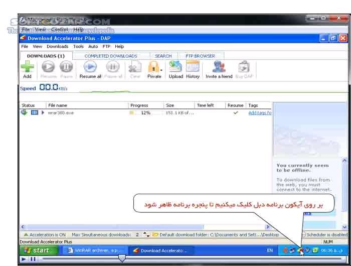The height and width of the screenshot is (266, 351).
Task: Open the Downloads menu
Action: 58,46
